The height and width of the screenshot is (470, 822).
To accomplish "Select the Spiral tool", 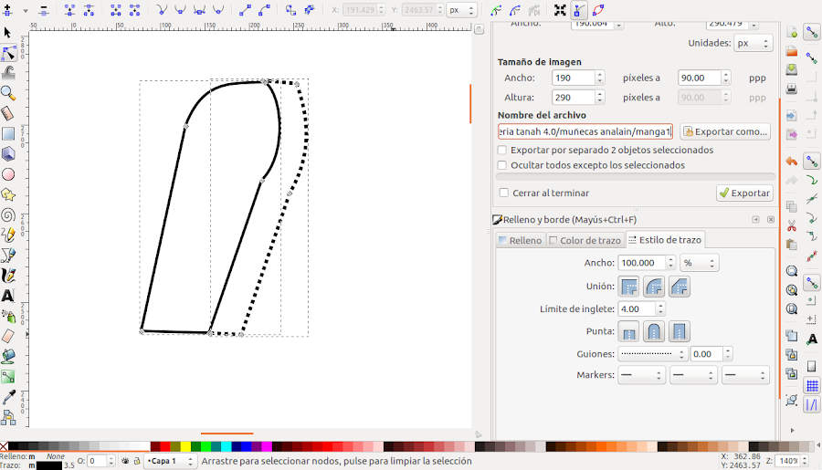I will click(x=8, y=214).
